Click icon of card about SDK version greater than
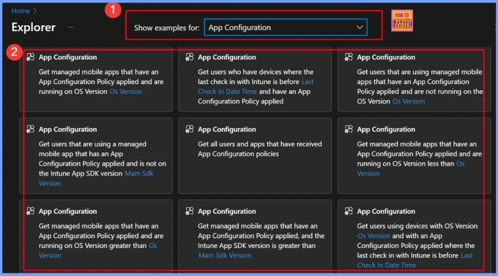The width and height of the screenshot is (498, 276). [190, 211]
